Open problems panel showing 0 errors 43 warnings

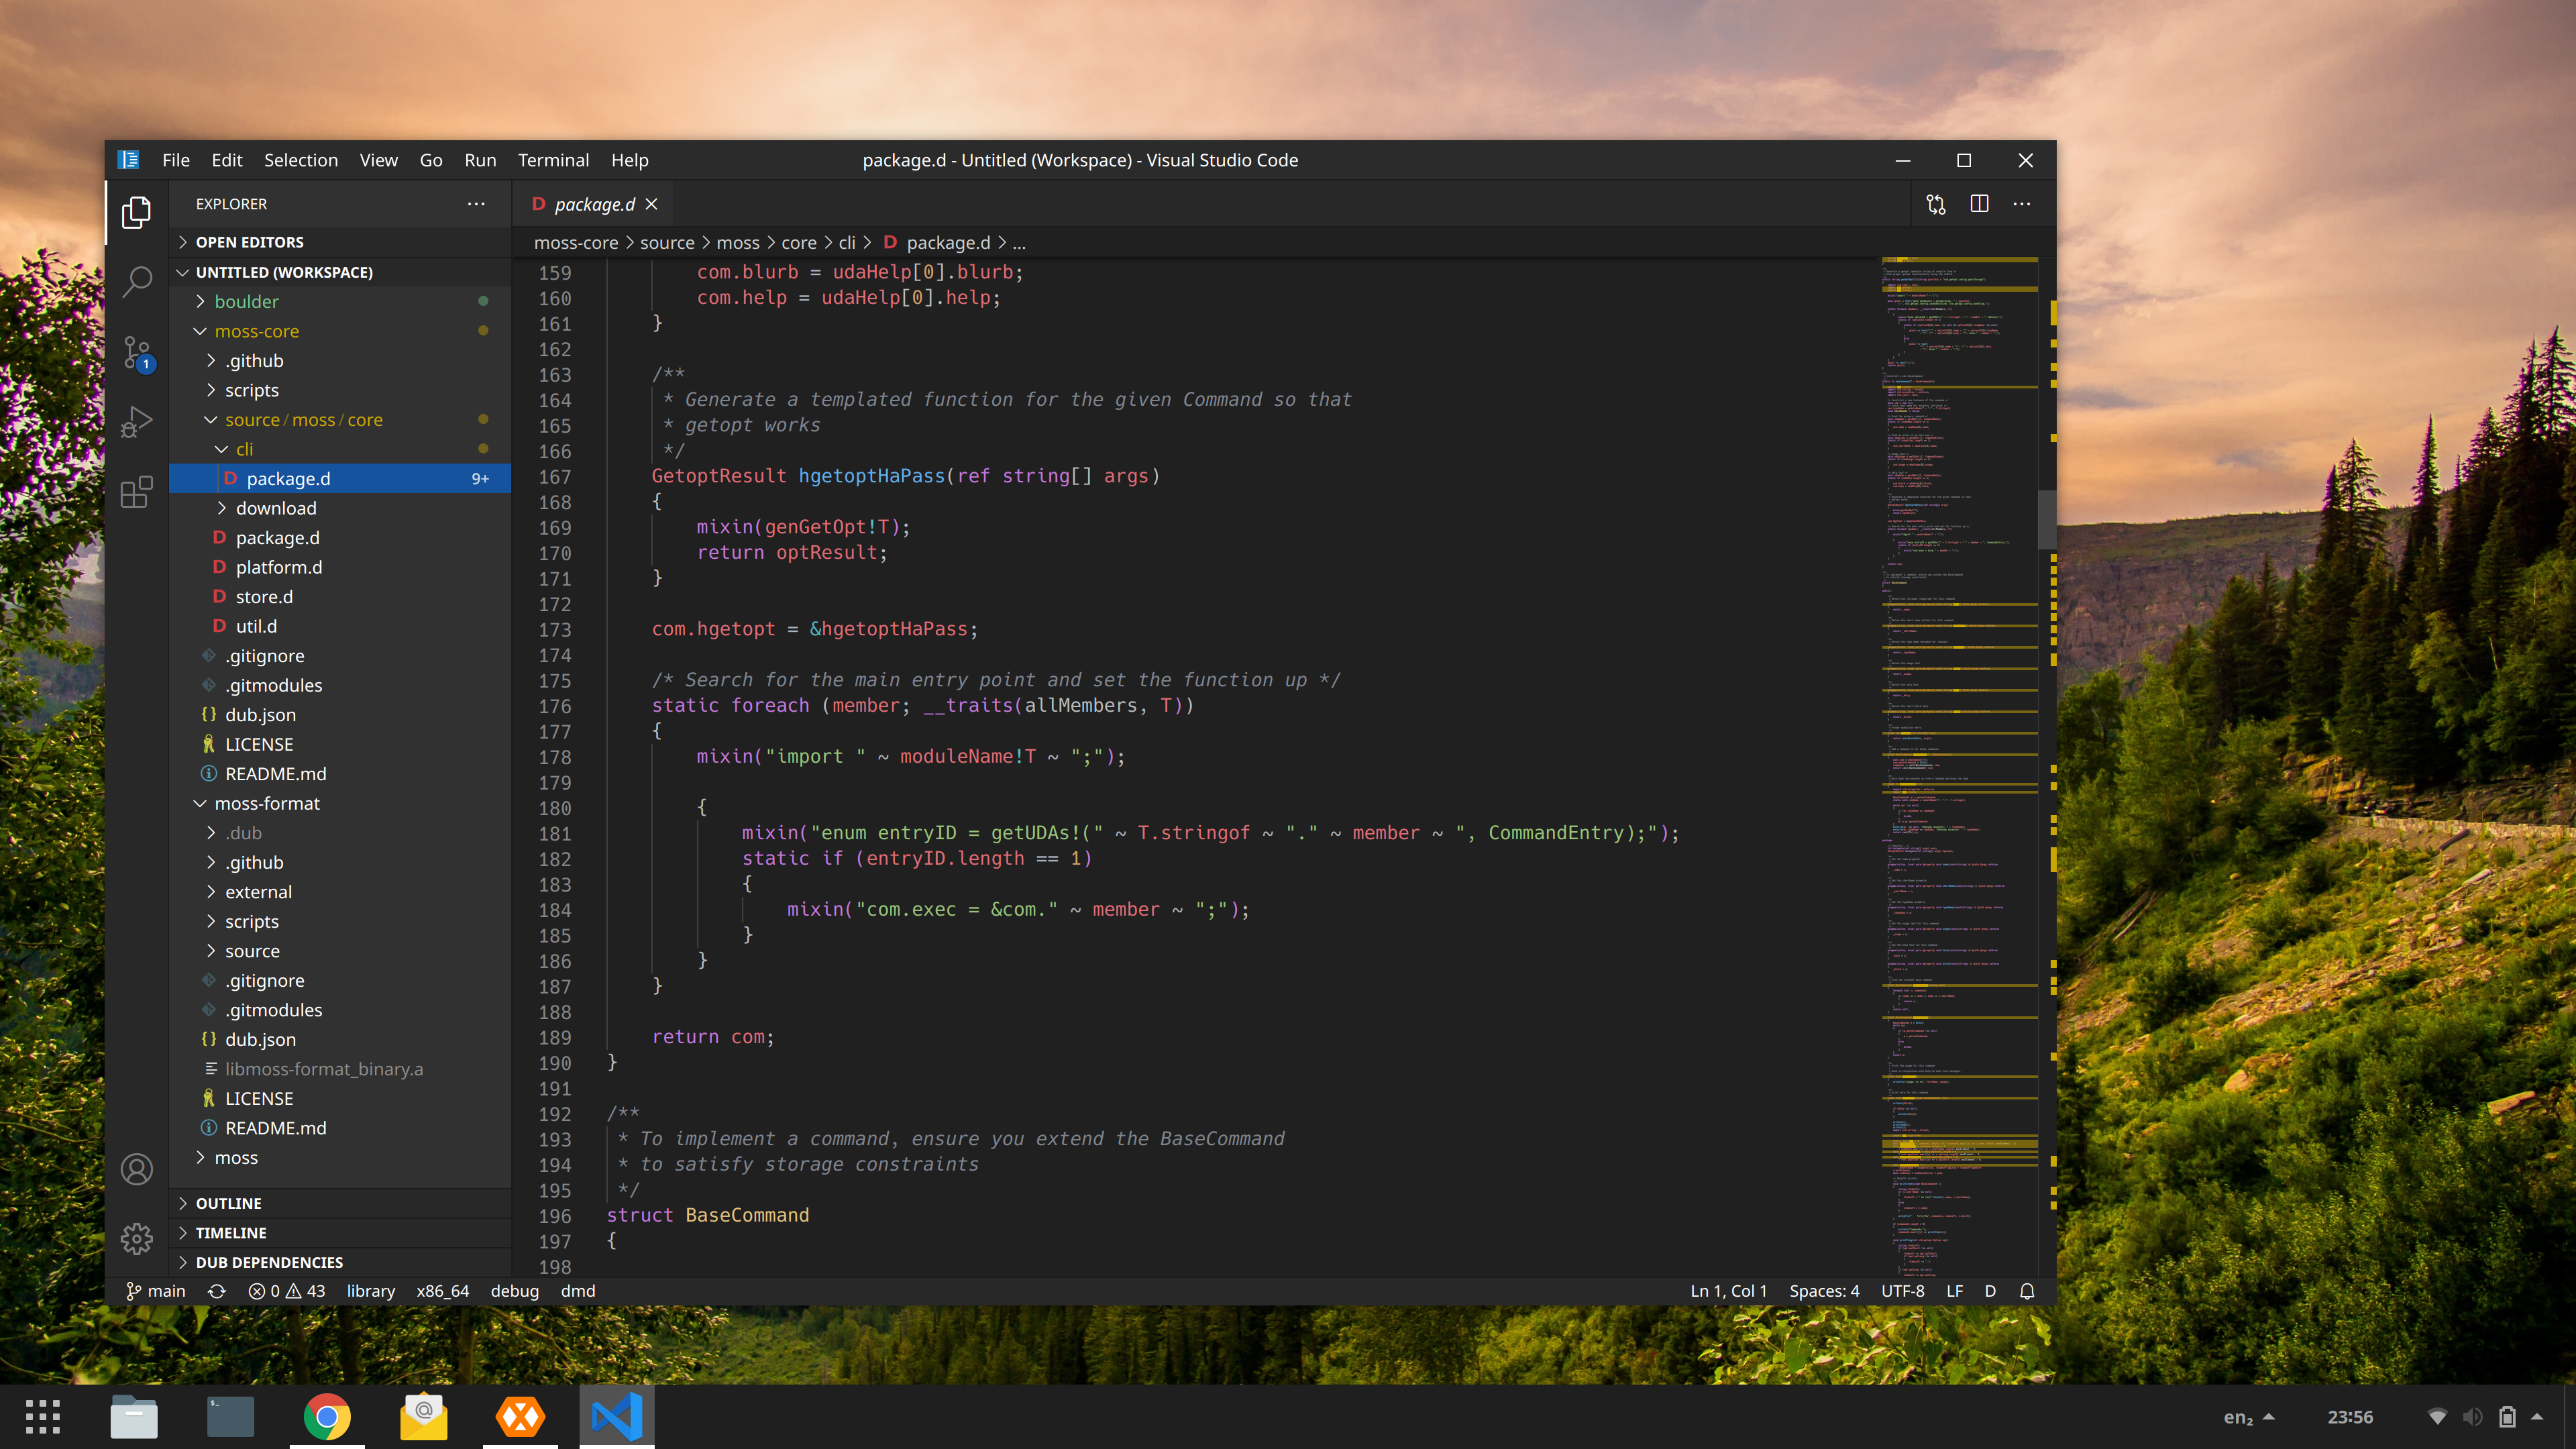tap(287, 1291)
